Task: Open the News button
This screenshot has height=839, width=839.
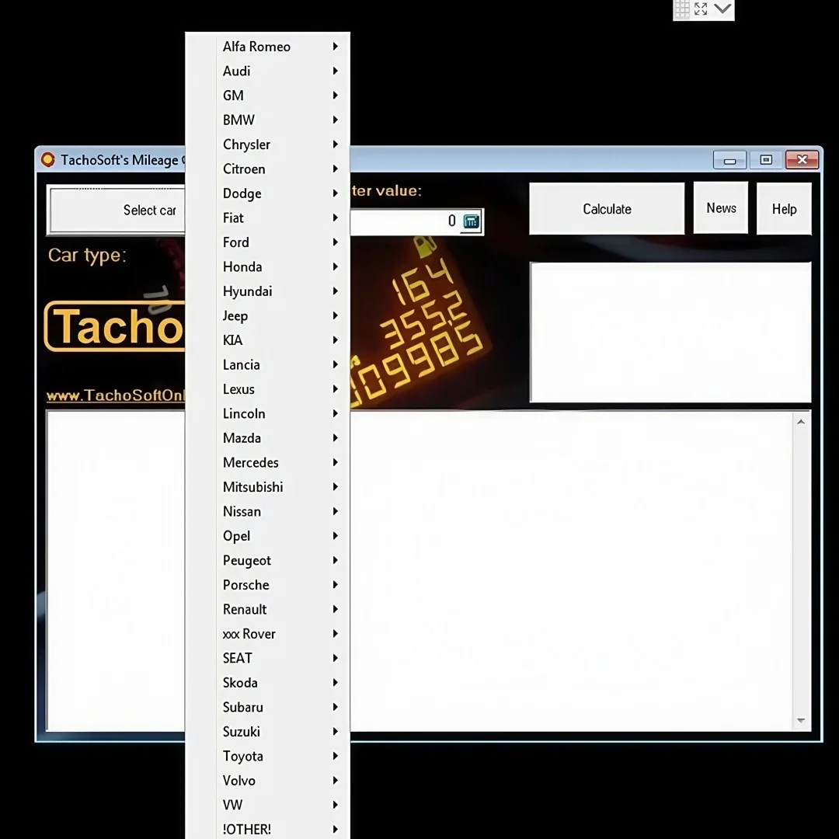Action: click(721, 207)
